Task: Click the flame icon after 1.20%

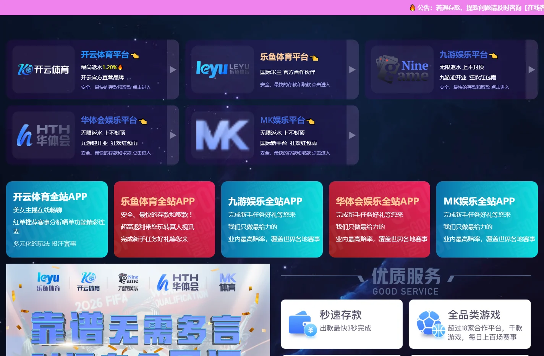Action: tap(120, 67)
